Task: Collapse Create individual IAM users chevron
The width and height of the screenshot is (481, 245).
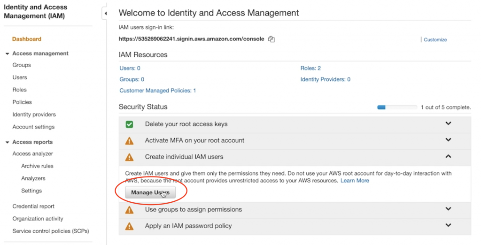Action: (448, 156)
